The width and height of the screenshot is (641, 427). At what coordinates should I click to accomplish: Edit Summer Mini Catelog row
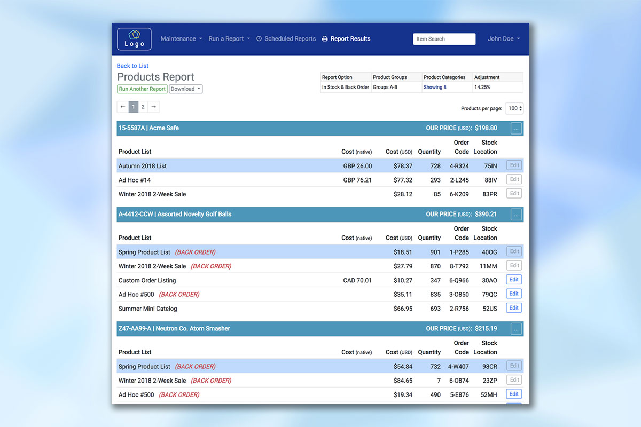click(514, 308)
